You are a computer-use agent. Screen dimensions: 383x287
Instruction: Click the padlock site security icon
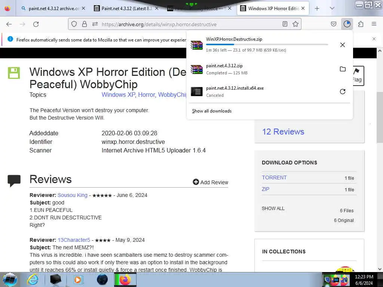(85, 24)
